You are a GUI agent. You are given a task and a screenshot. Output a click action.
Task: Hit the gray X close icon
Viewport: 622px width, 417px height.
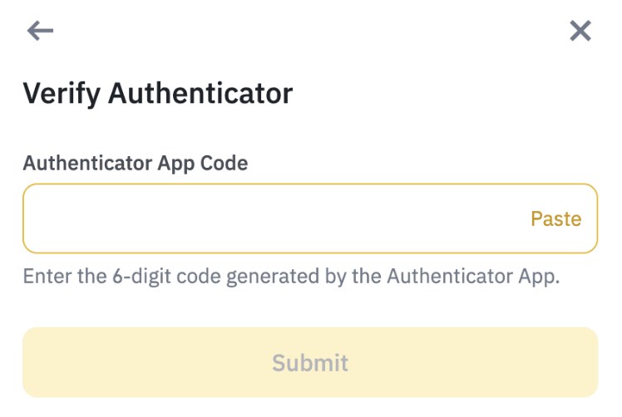pos(580,32)
